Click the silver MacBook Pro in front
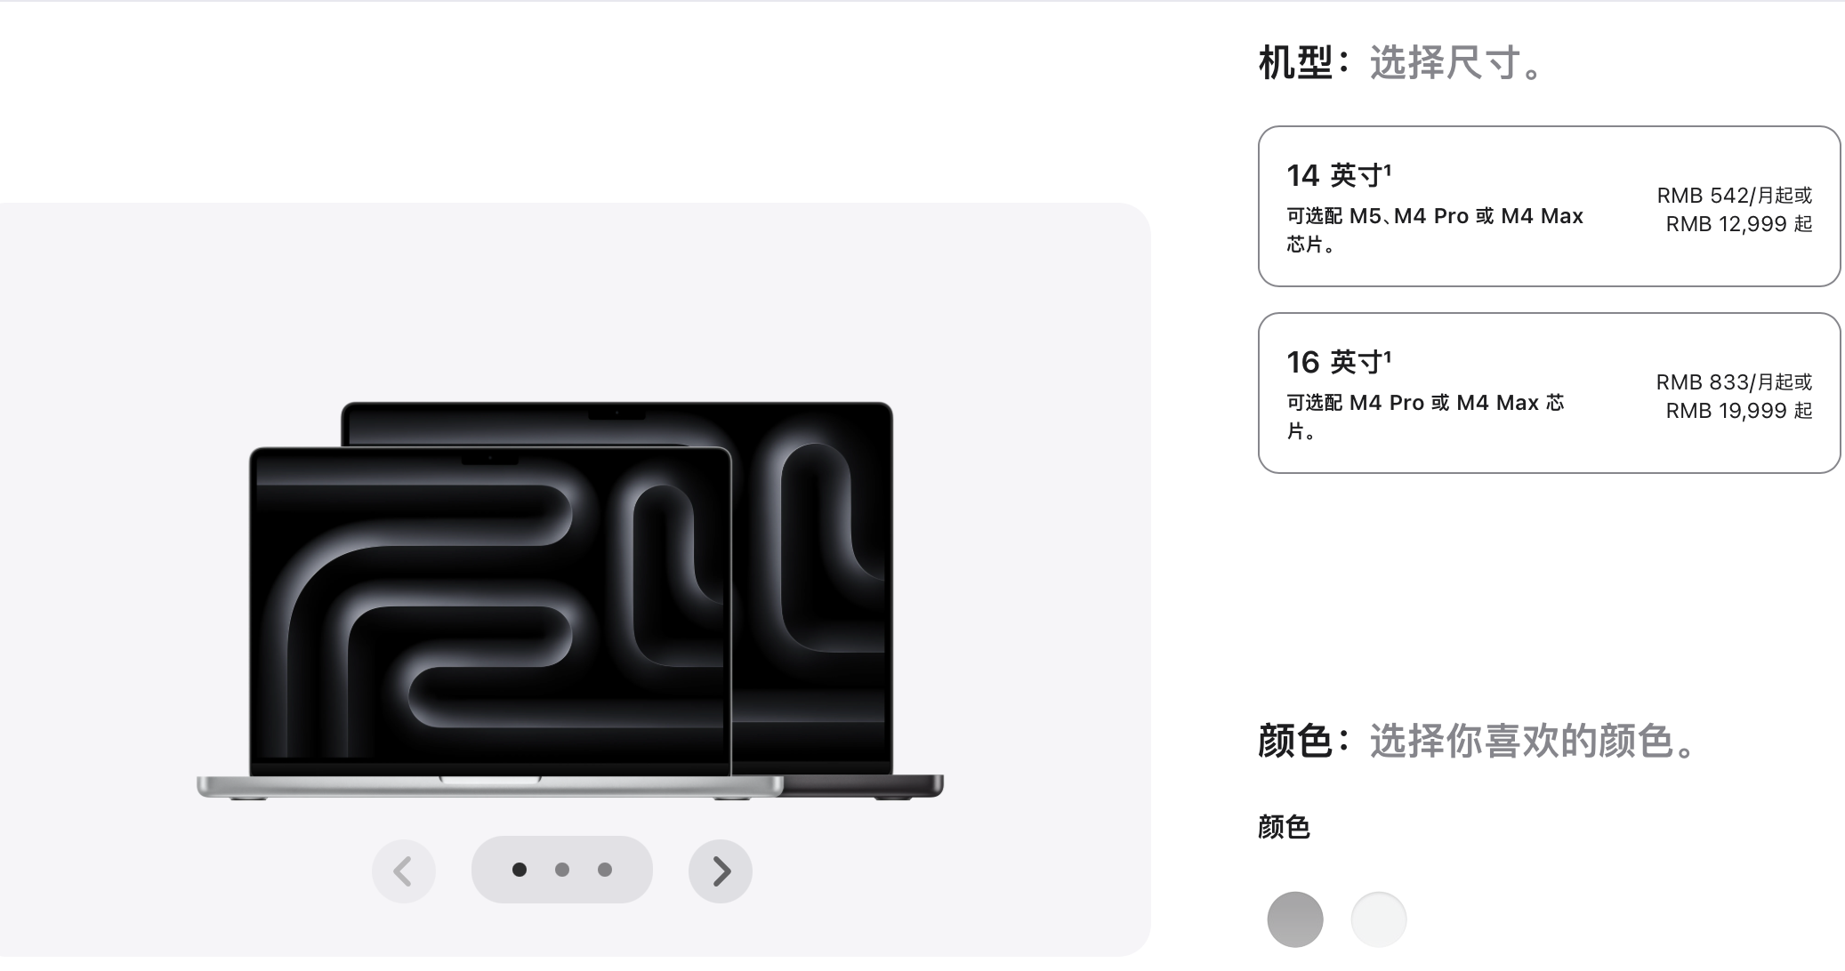Image resolution: width=1845 pixels, height=971 pixels. (x=489, y=622)
